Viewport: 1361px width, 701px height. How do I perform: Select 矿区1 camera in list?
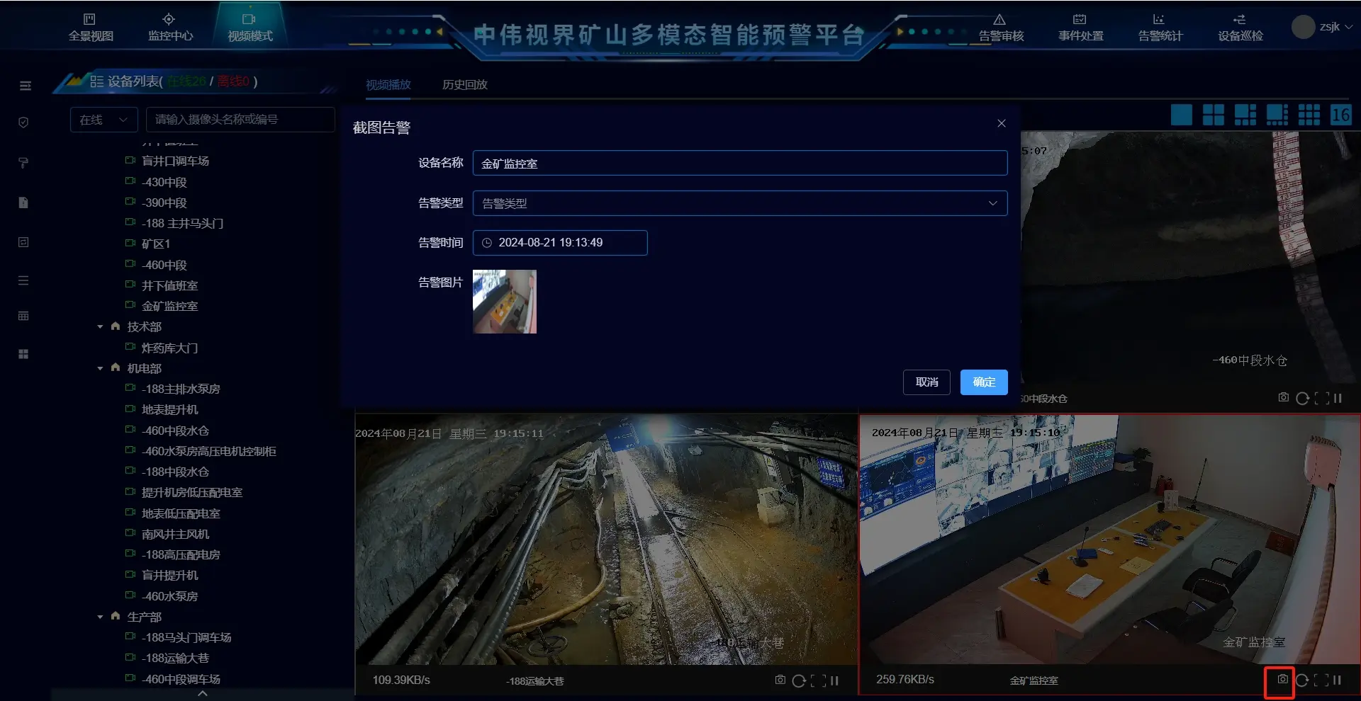(155, 244)
